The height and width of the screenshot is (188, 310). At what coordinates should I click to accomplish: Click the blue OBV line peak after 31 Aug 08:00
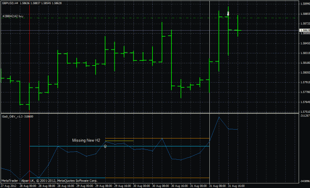pos(219,117)
